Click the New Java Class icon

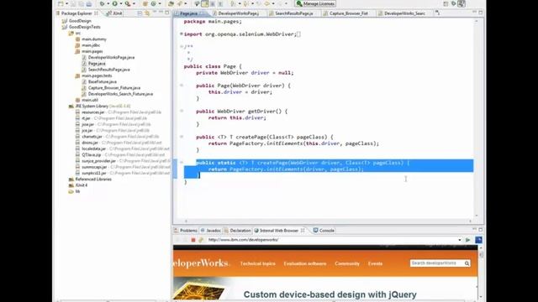153,3
